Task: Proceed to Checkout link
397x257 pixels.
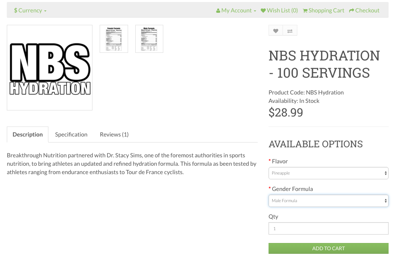Action: (x=364, y=10)
